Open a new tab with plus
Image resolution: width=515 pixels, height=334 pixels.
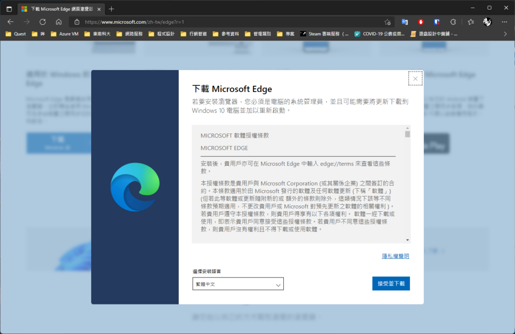point(111,9)
